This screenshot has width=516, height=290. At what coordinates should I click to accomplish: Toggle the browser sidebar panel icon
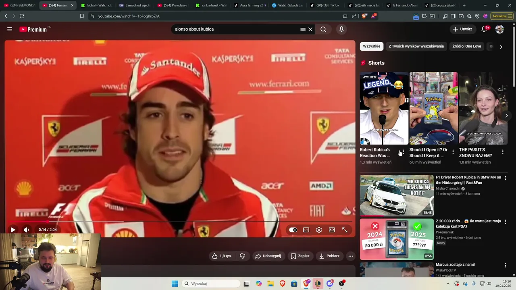point(453,16)
